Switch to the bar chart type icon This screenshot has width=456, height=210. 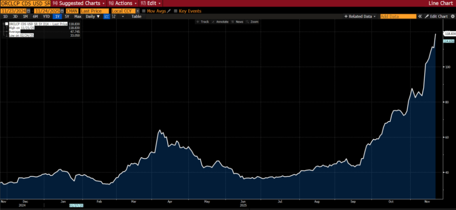114,16
